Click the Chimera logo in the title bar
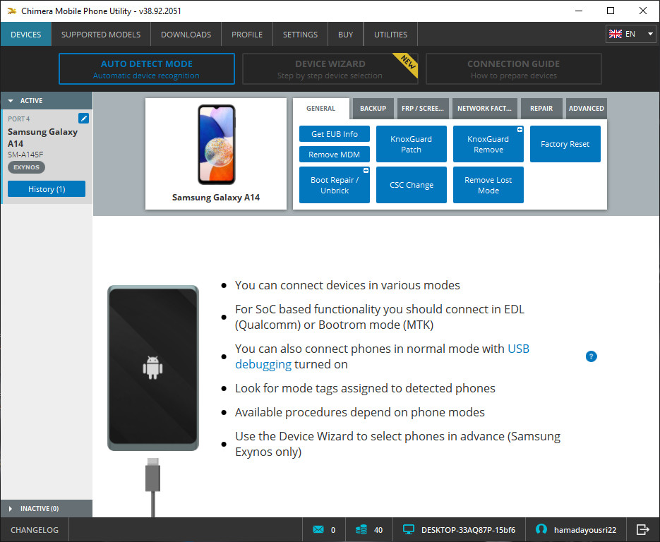The height and width of the screenshot is (542, 660). tap(11, 11)
